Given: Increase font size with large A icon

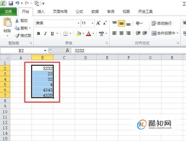Looking at the screenshot, I should [98, 23].
